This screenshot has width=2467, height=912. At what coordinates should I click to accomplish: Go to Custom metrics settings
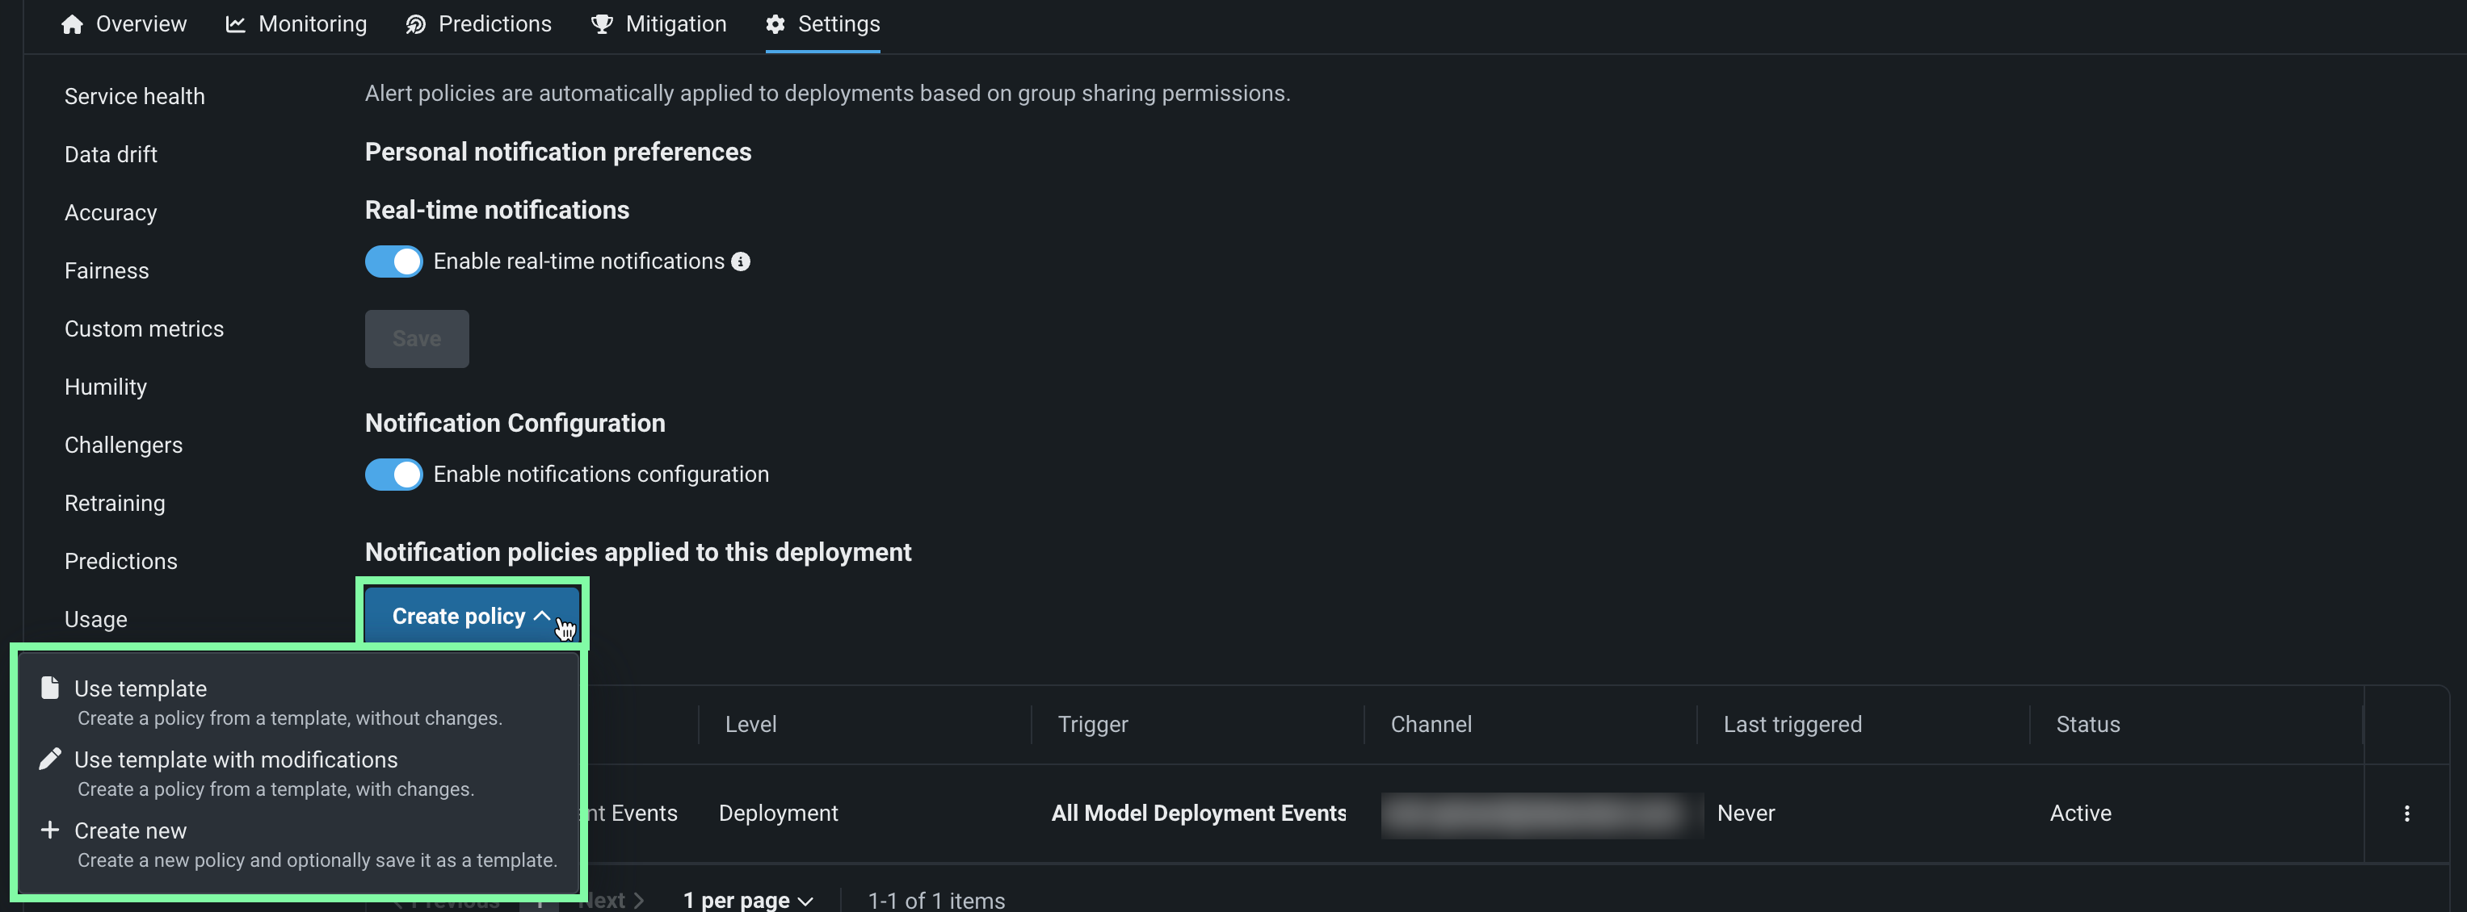pos(144,329)
